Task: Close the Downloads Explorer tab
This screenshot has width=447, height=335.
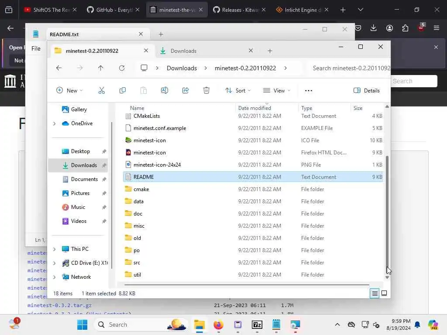Action: pyautogui.click(x=251, y=51)
